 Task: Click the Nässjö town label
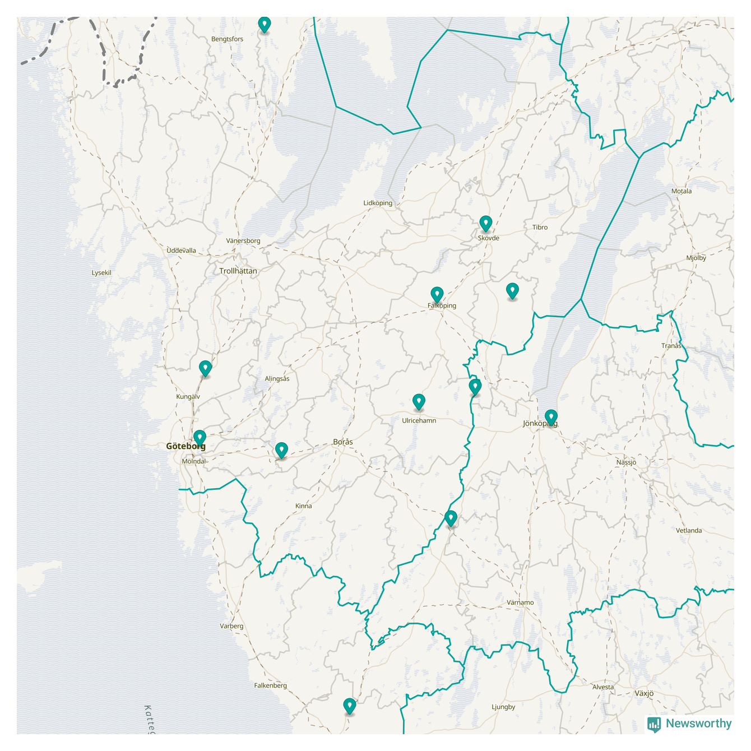pyautogui.click(x=626, y=463)
